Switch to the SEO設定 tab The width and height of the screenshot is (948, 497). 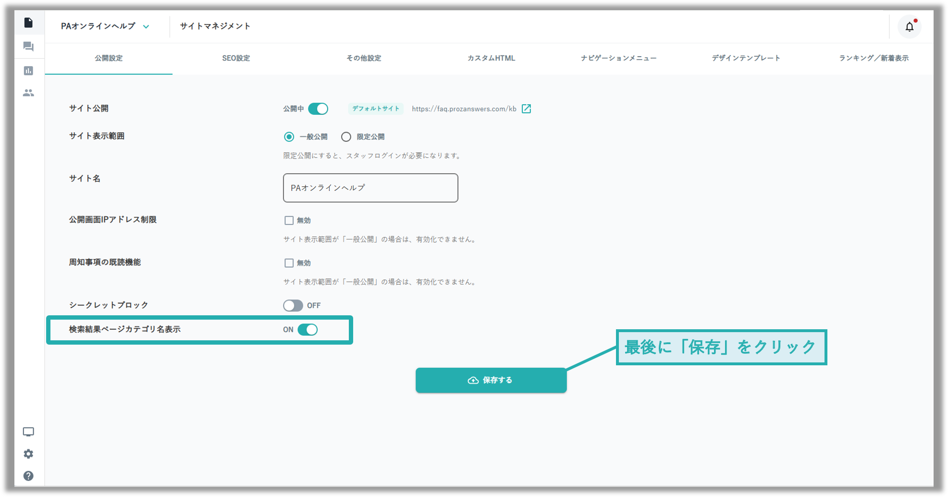click(236, 58)
